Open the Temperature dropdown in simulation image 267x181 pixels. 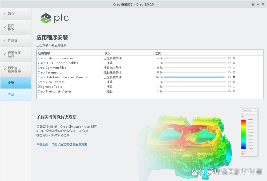[249, 110]
